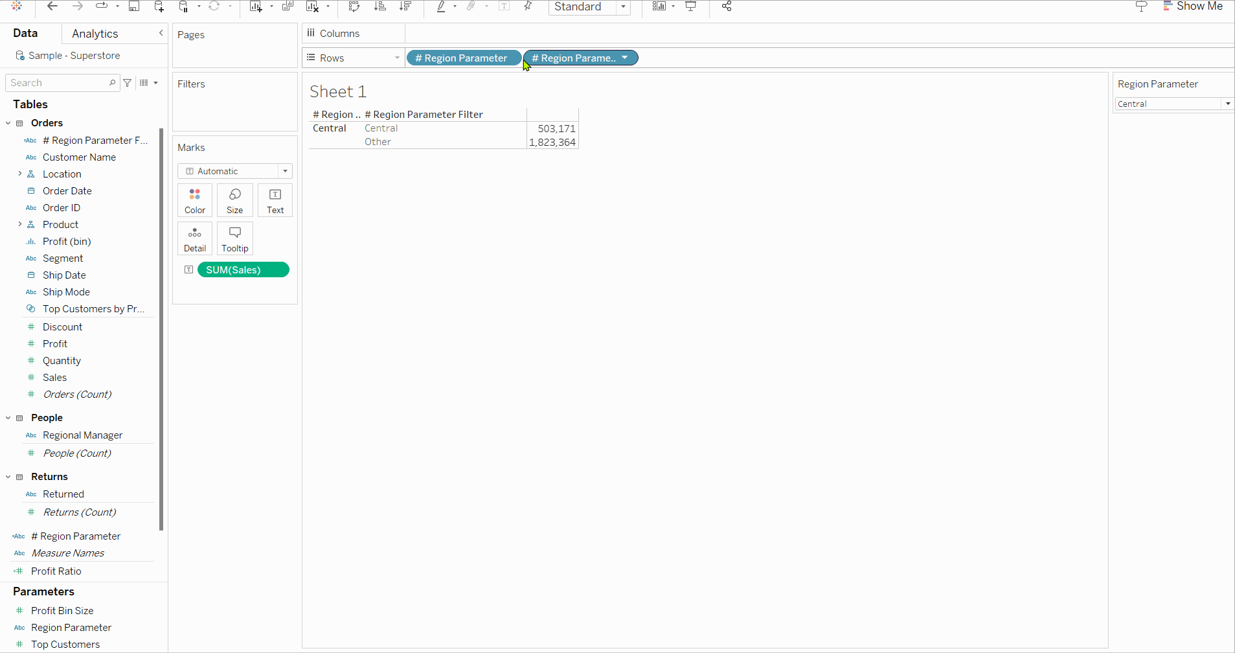Open the Region Parameter value dropdown
This screenshot has height=653, width=1235.
pyautogui.click(x=1227, y=104)
